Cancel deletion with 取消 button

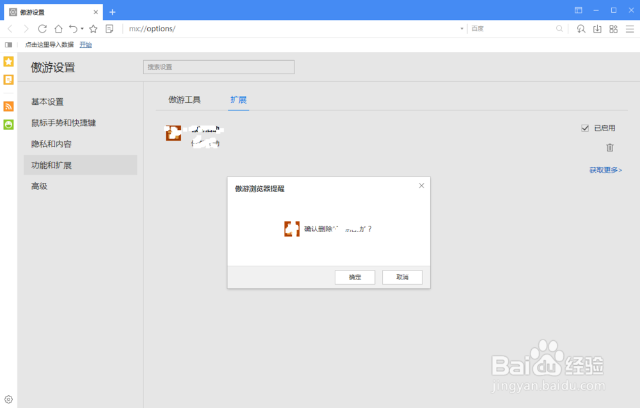click(402, 277)
